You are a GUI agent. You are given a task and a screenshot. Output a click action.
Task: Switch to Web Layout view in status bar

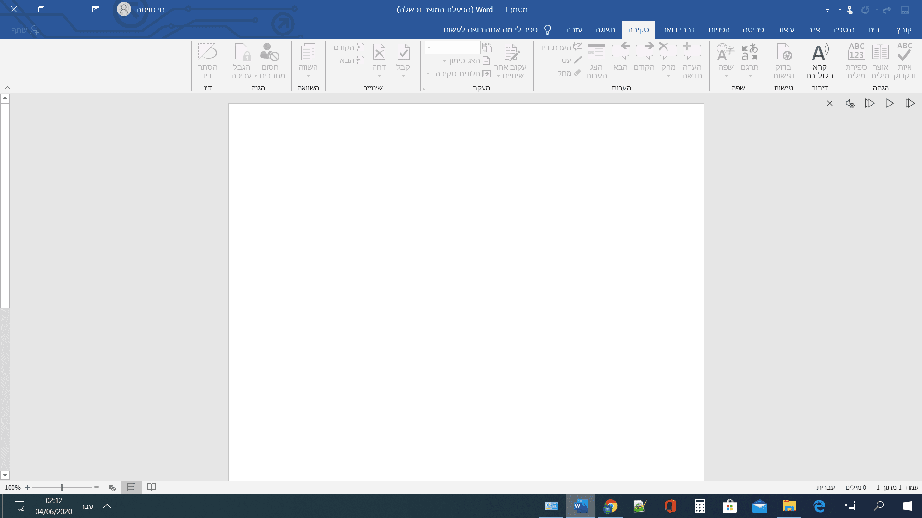coord(111,487)
